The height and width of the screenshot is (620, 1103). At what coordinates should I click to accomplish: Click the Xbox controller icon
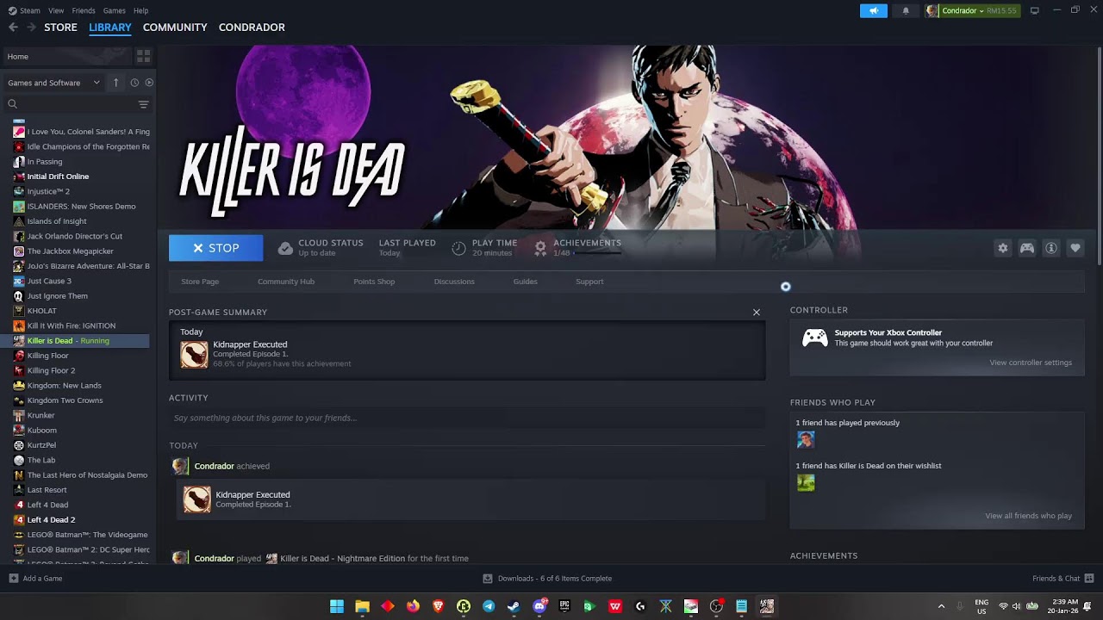click(x=815, y=338)
